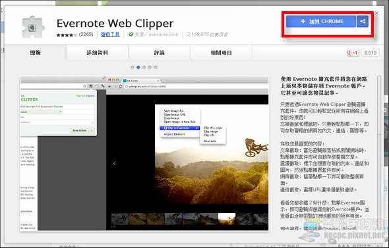Click the star rating (2260) reviews
Viewport: 389px width, 248px height.
tap(75, 35)
